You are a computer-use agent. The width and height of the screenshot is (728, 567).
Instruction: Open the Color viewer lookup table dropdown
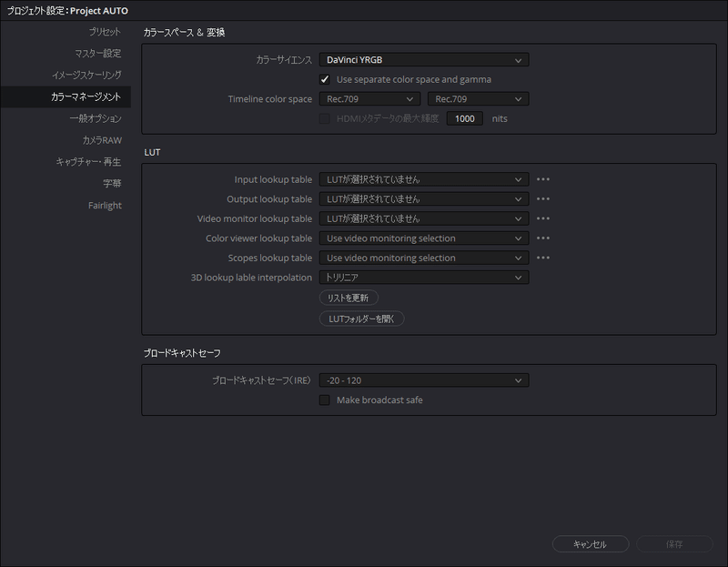[x=424, y=238]
